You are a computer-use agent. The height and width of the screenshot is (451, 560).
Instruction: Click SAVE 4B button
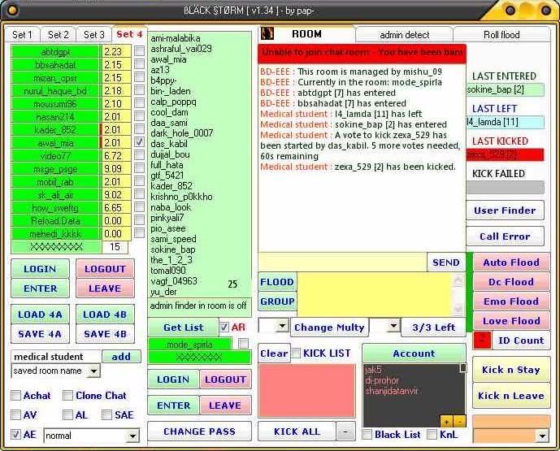pos(105,334)
